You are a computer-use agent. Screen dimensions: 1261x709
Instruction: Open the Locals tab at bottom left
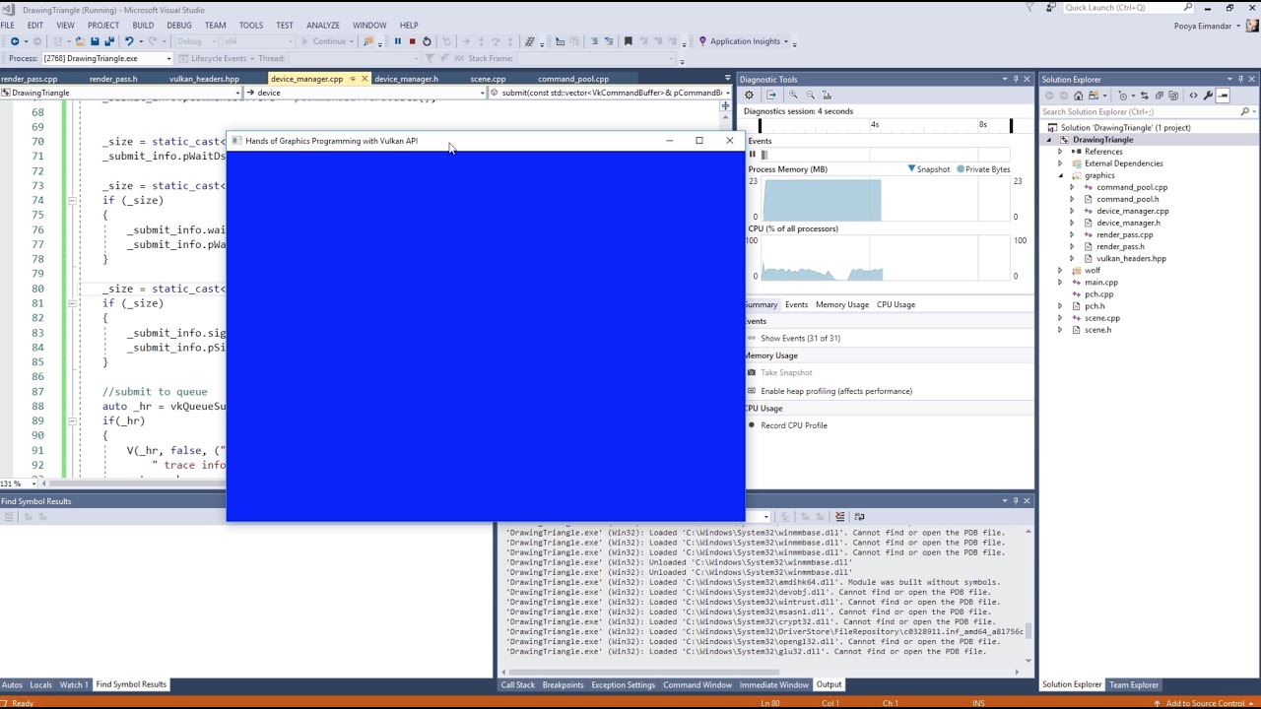point(40,684)
